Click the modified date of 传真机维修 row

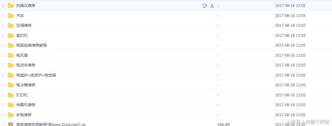290,105
